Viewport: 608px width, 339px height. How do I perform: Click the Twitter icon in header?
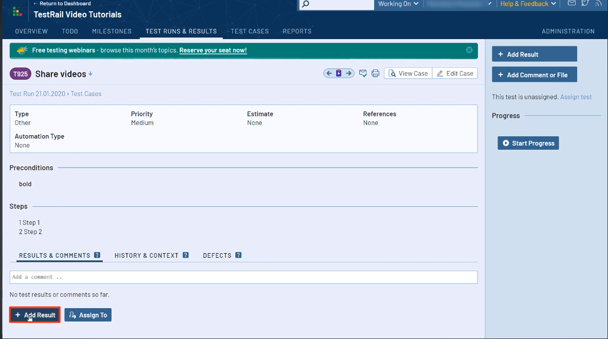click(x=585, y=4)
